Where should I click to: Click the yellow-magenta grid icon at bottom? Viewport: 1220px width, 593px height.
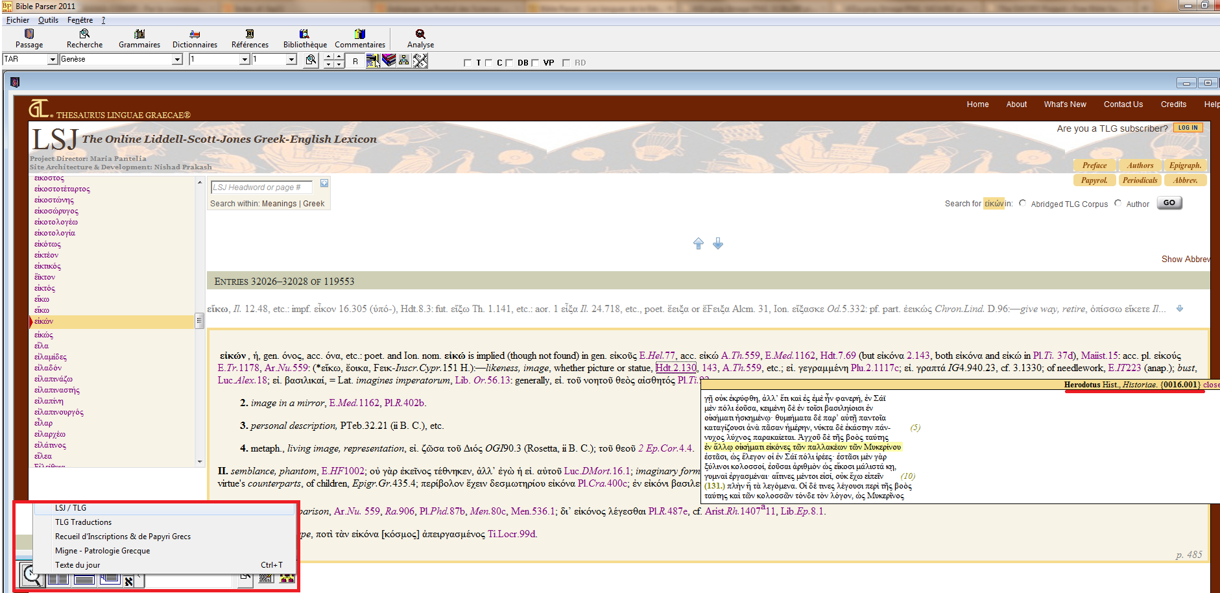click(287, 578)
